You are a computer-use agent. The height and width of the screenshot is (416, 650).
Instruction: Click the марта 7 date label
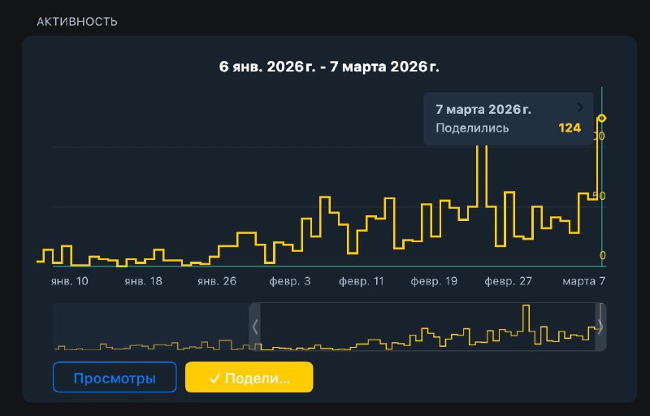point(585,280)
